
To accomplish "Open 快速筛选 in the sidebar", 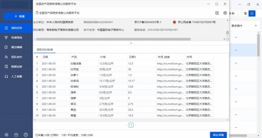I will (x=16, y=38).
